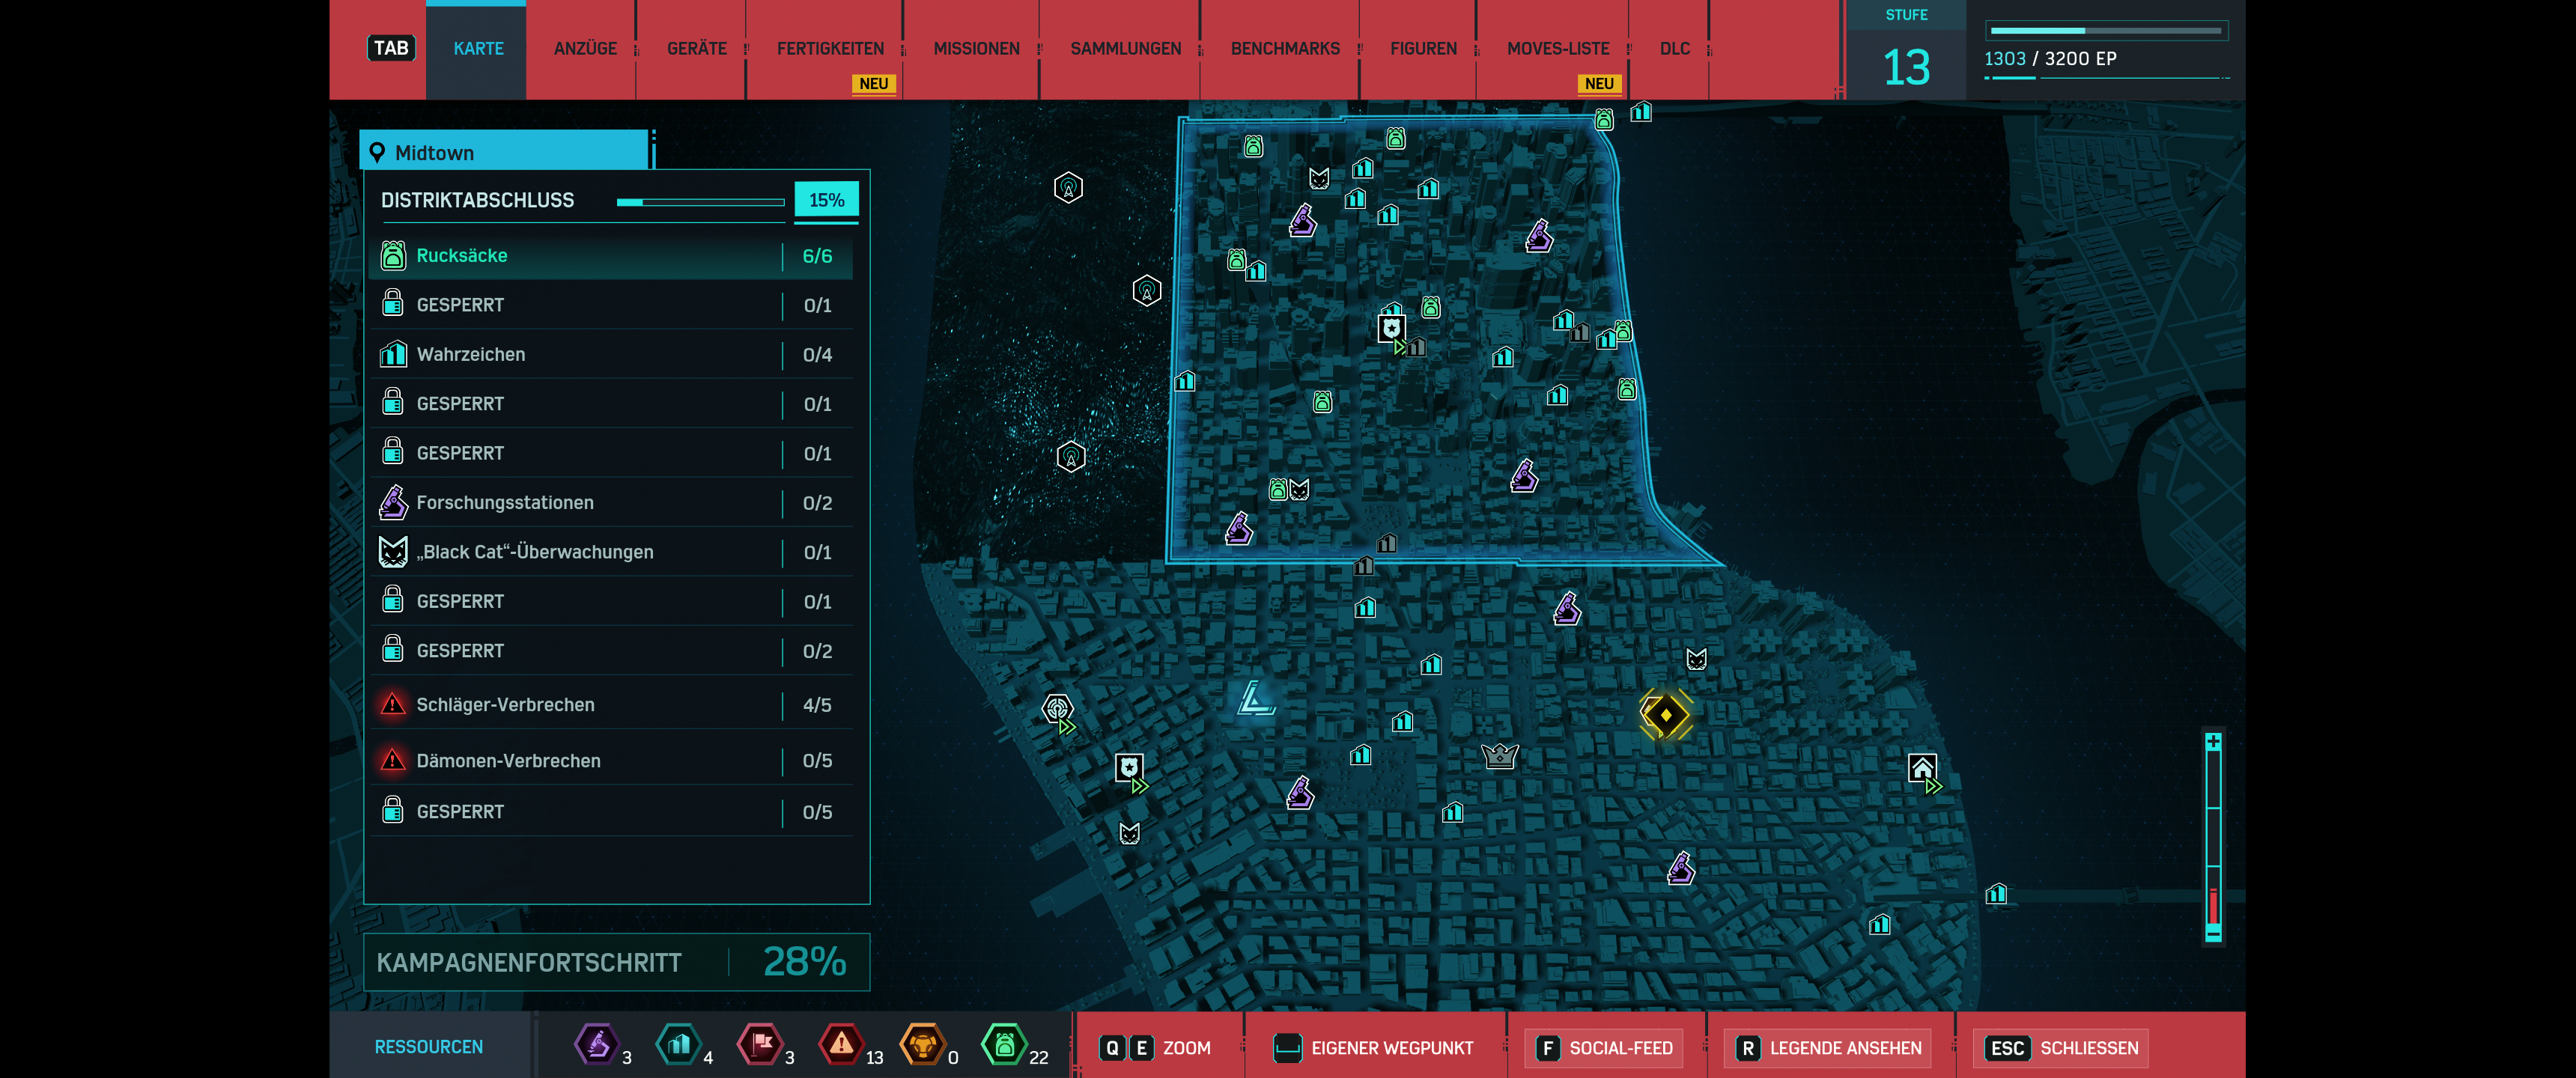The height and width of the screenshot is (1078, 2576).
Task: Select the red base token flag icon
Action: pos(760,1044)
